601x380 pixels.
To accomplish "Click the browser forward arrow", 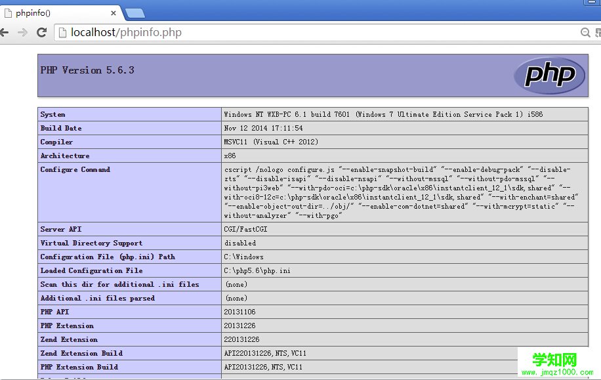I will click(22, 33).
